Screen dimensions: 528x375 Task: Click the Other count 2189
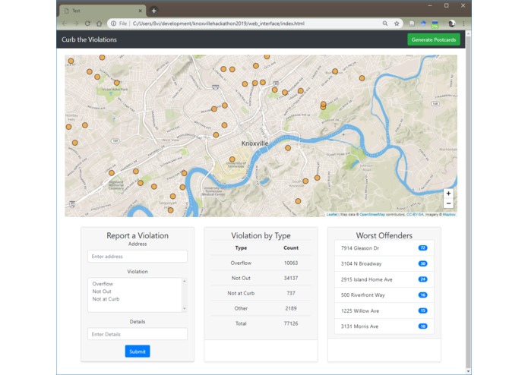(x=291, y=308)
